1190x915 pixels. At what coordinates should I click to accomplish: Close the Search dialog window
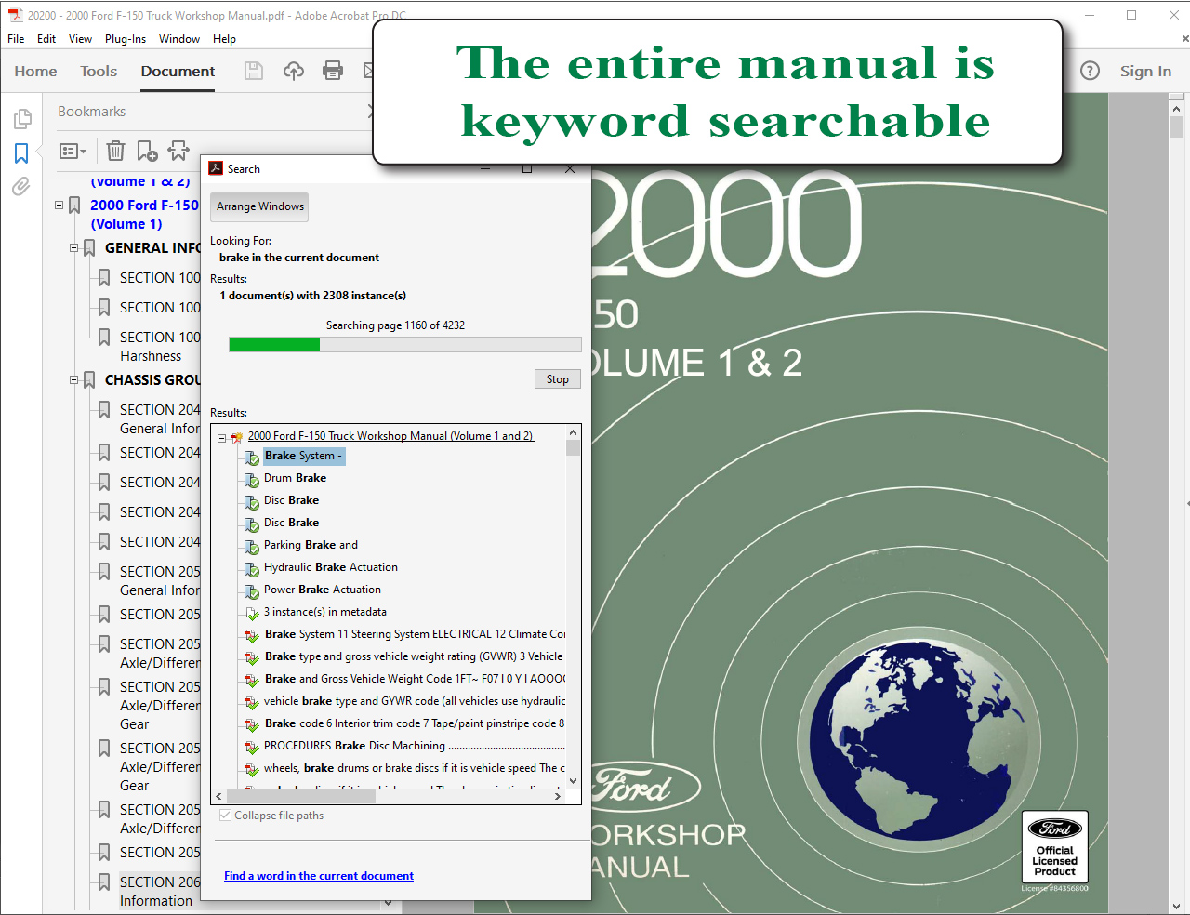(x=570, y=169)
